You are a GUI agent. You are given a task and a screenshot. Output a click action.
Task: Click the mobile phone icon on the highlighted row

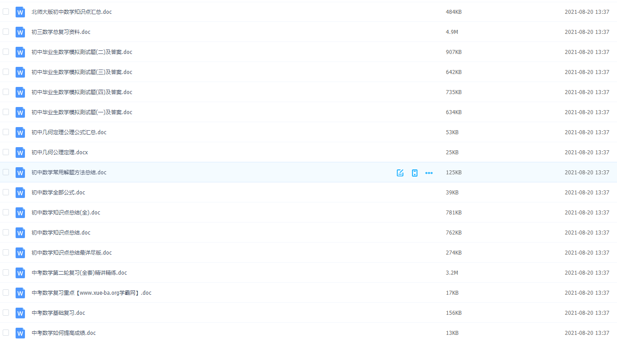[x=415, y=173]
